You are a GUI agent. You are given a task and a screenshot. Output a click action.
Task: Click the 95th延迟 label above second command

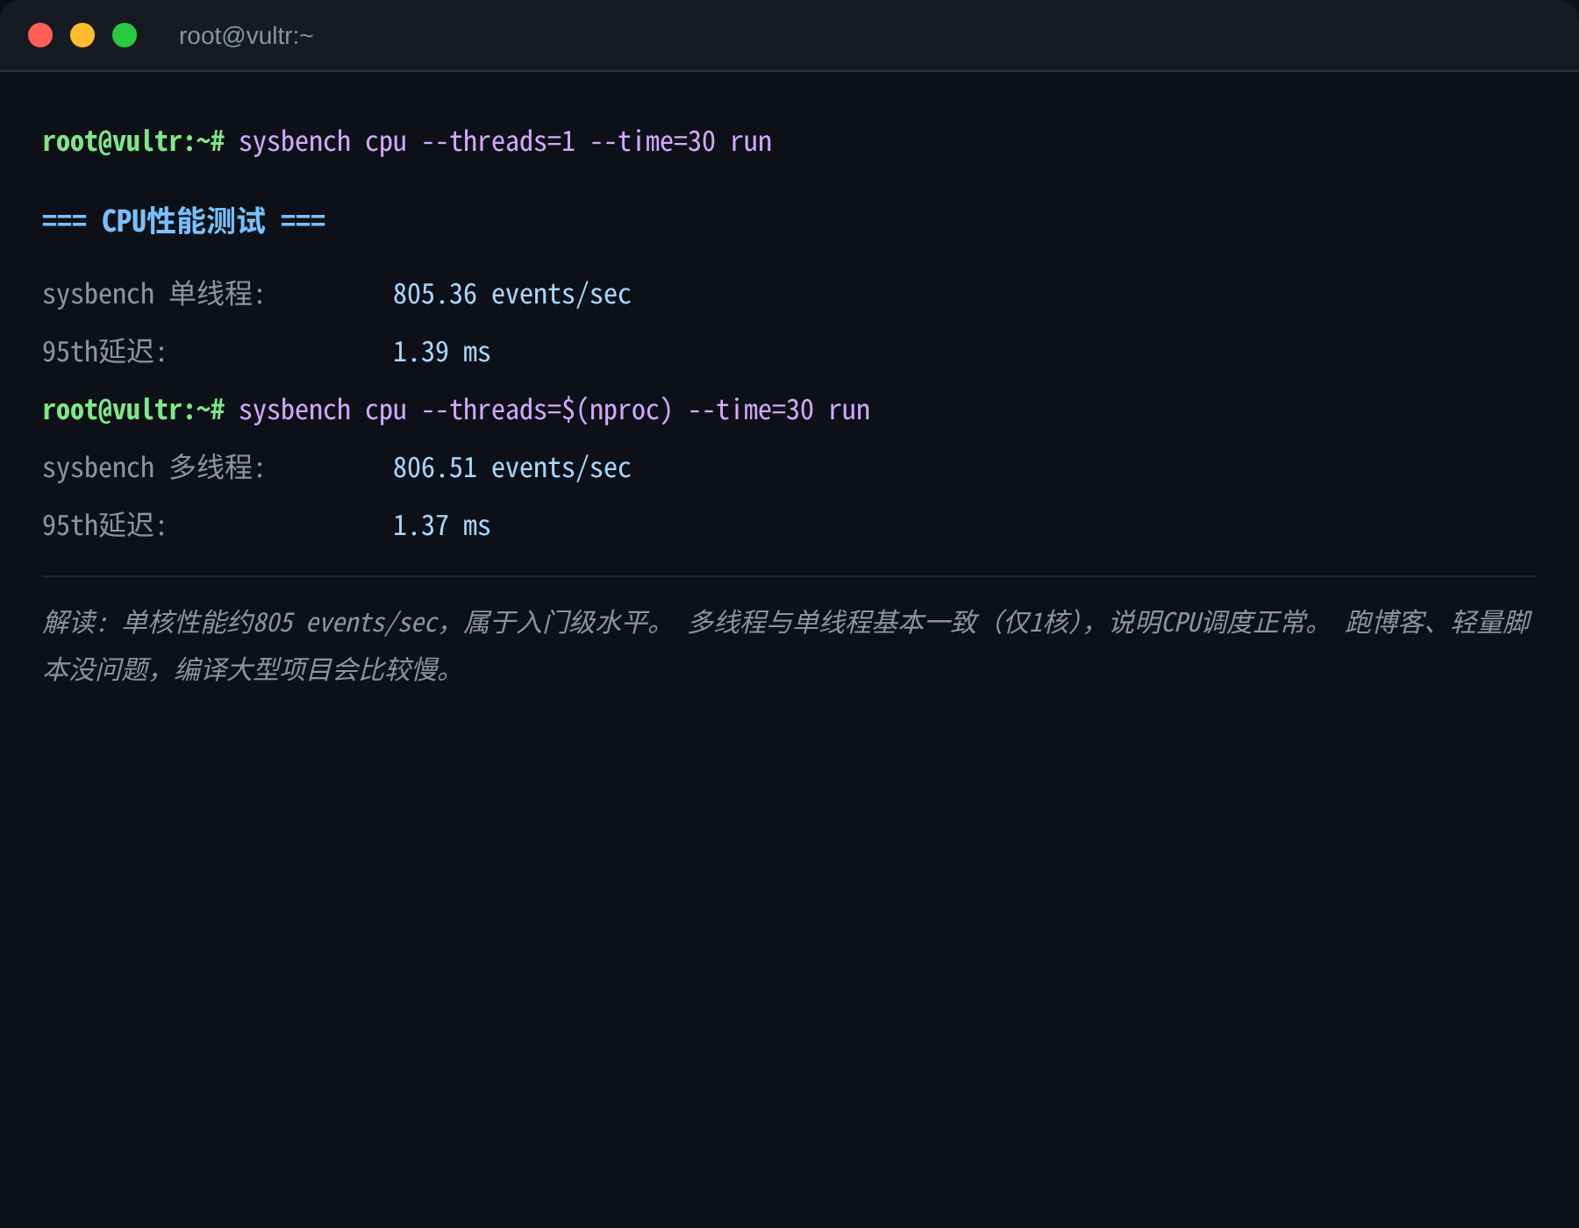pos(104,352)
